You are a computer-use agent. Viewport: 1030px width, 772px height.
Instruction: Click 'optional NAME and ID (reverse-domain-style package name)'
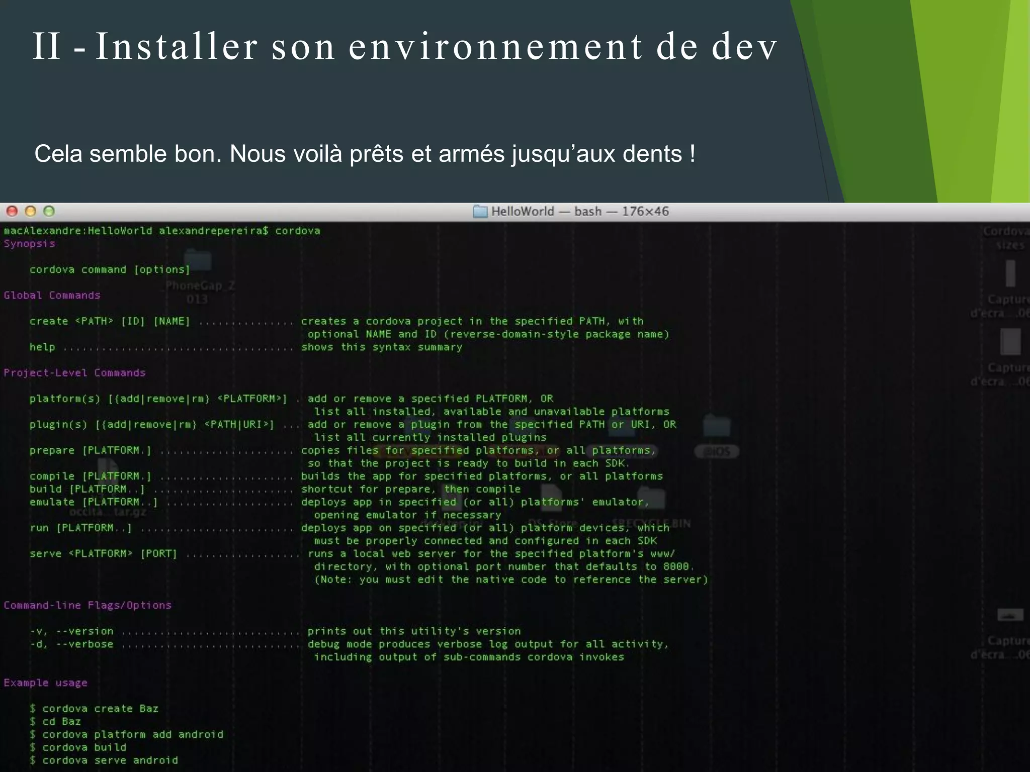[488, 334]
